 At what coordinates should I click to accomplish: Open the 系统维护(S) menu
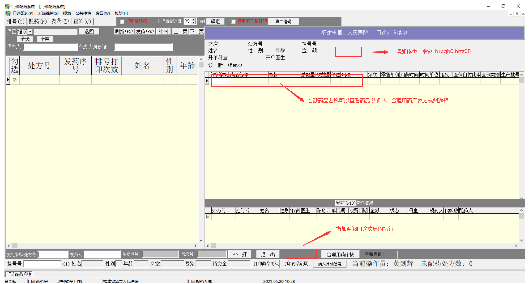(48, 13)
